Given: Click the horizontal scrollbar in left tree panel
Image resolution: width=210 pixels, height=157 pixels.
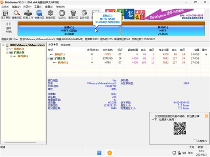Looking at the screenshot, I should (x=20, y=142).
